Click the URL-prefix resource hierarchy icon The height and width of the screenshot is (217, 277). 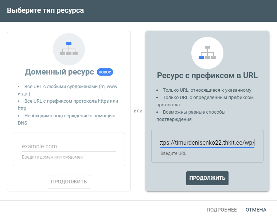coord(207,53)
